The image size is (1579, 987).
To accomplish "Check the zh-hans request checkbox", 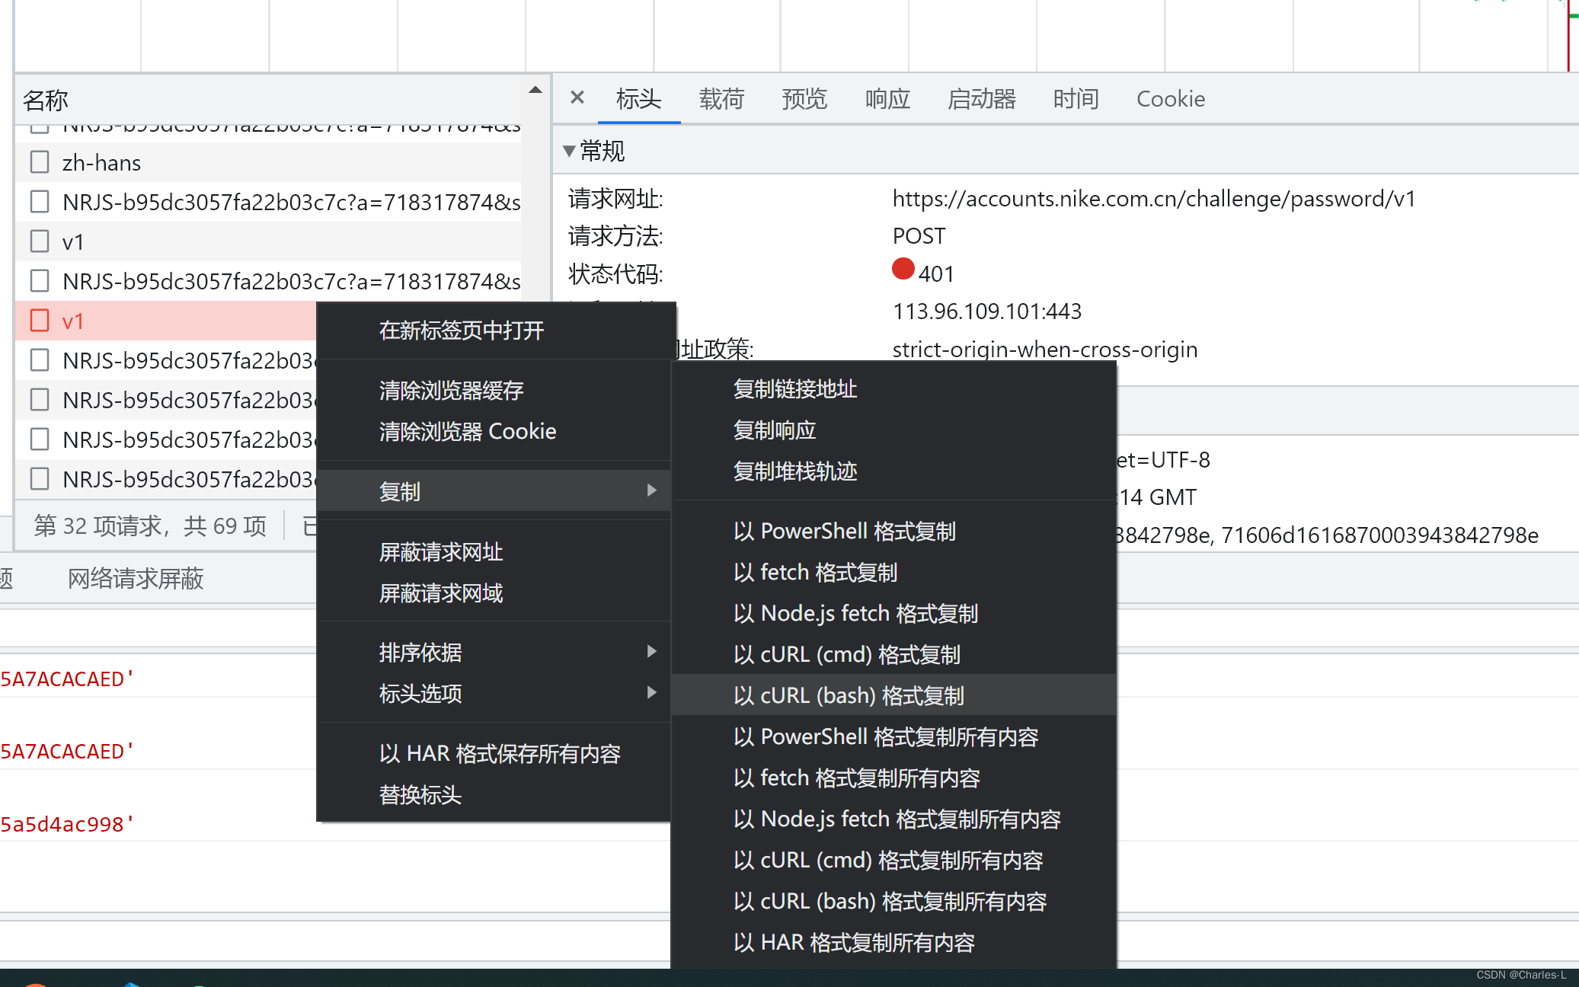I will [40, 162].
